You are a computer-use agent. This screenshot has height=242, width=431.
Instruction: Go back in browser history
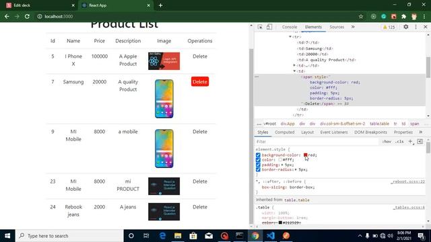point(7,16)
